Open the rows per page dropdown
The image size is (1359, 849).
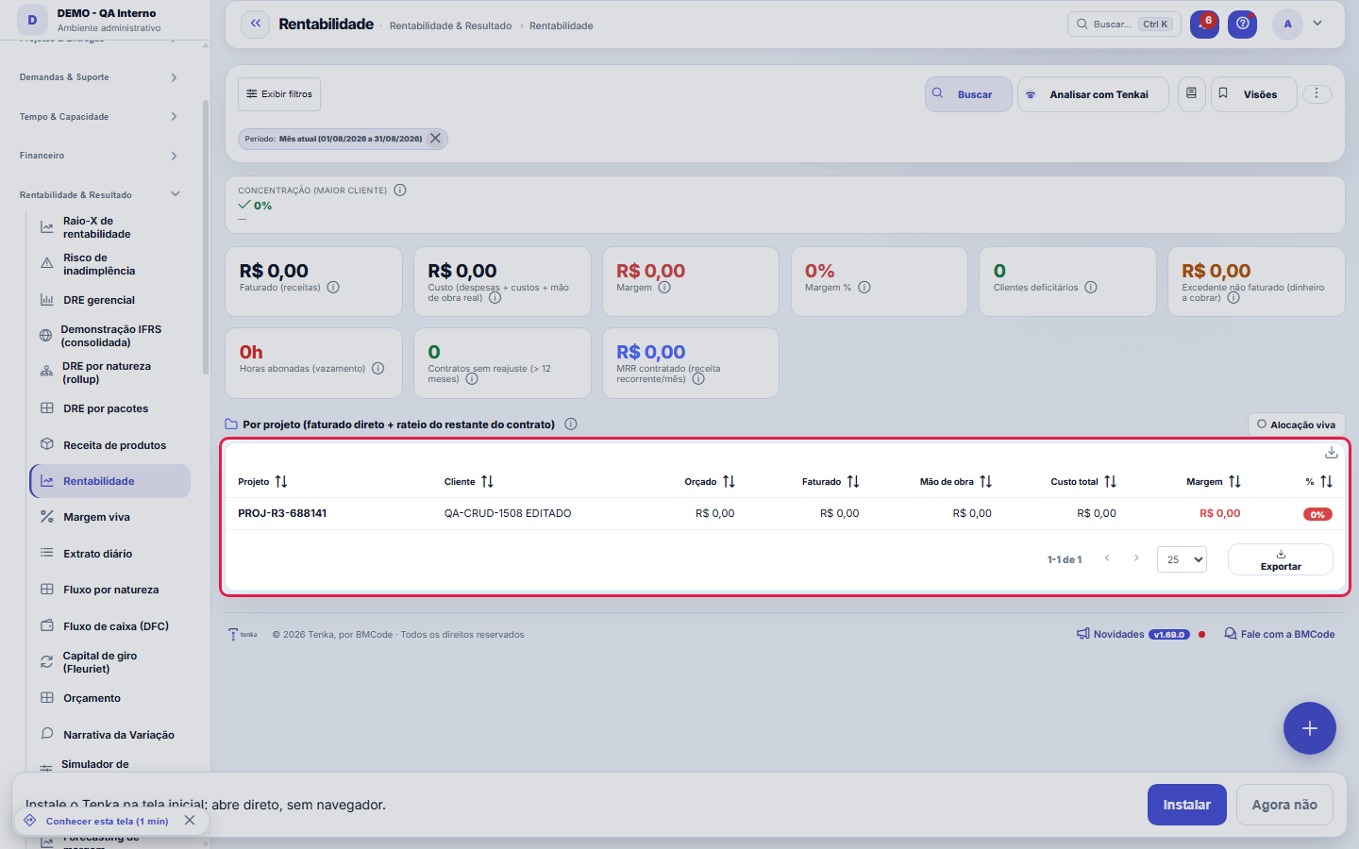pos(1182,559)
